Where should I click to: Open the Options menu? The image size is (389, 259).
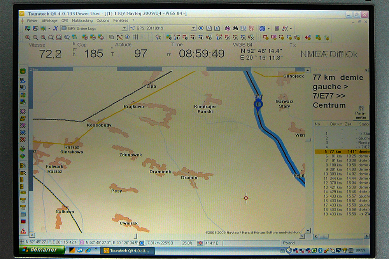(x=103, y=21)
